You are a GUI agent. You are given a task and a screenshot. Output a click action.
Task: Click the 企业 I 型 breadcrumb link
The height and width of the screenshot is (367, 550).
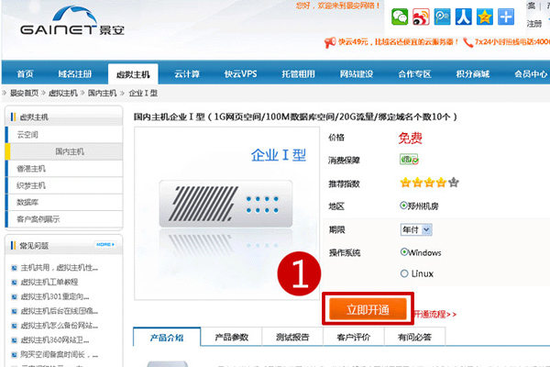point(143,93)
